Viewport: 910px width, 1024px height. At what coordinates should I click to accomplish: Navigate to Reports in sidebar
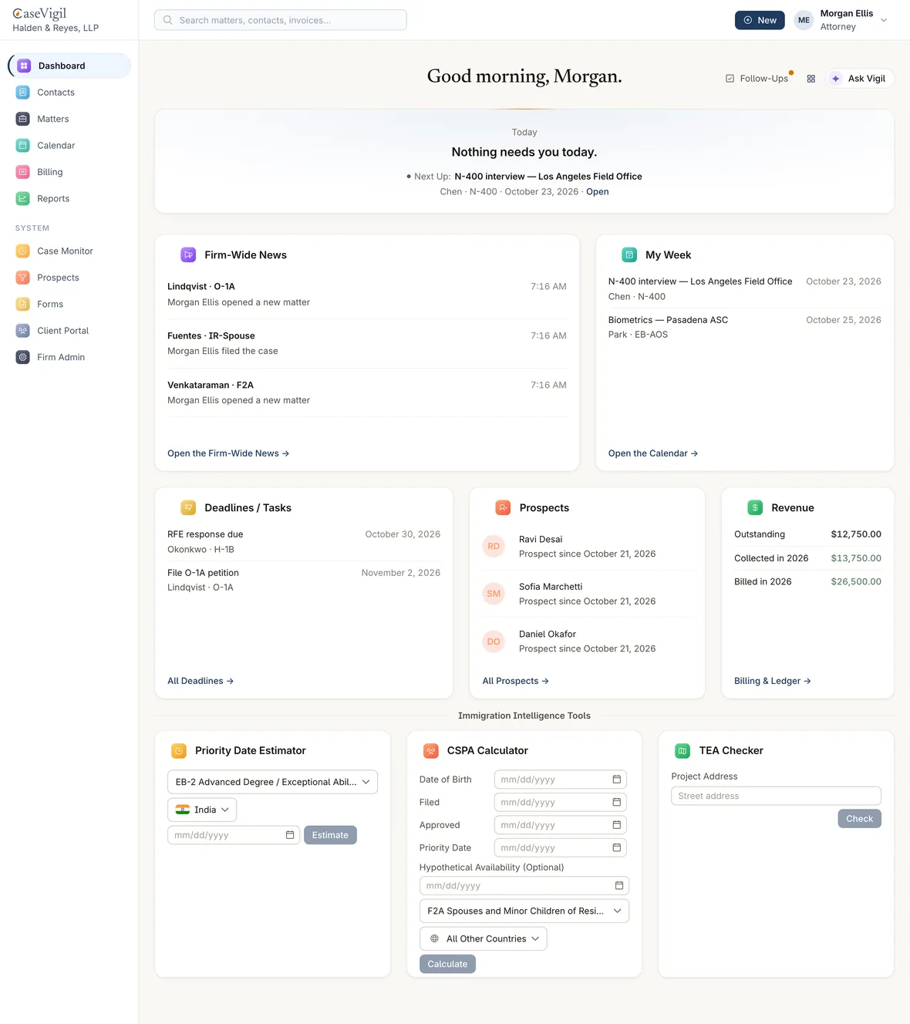69,199
